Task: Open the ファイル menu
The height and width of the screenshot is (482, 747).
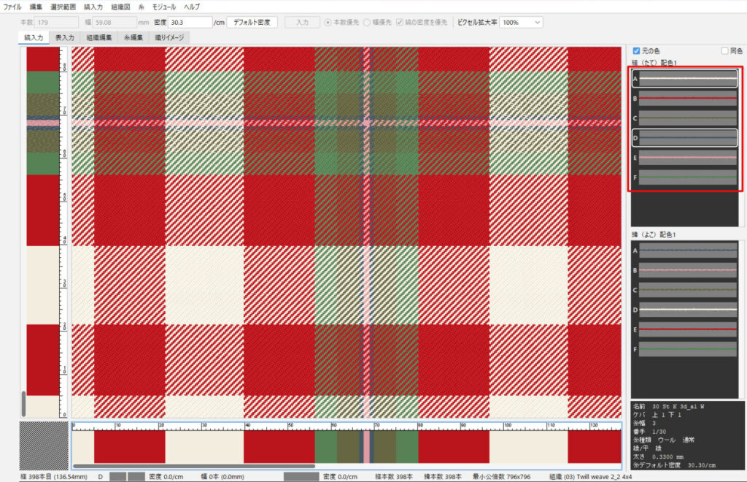Action: click(12, 7)
